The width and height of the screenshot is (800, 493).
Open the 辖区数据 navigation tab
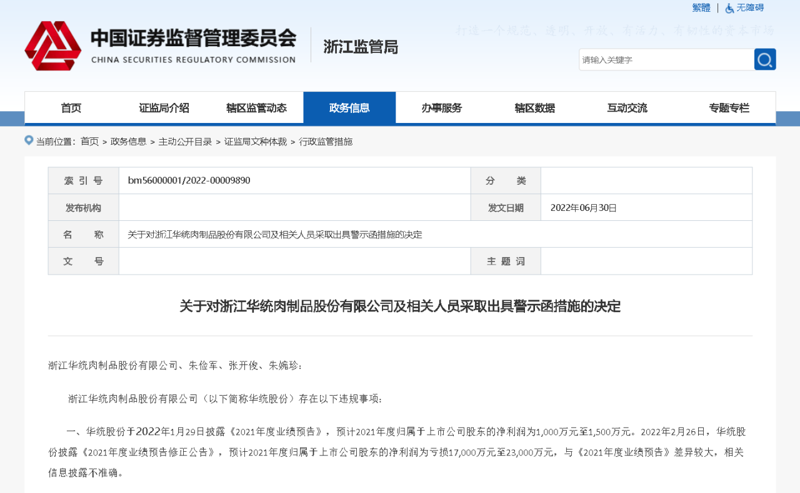(x=535, y=108)
